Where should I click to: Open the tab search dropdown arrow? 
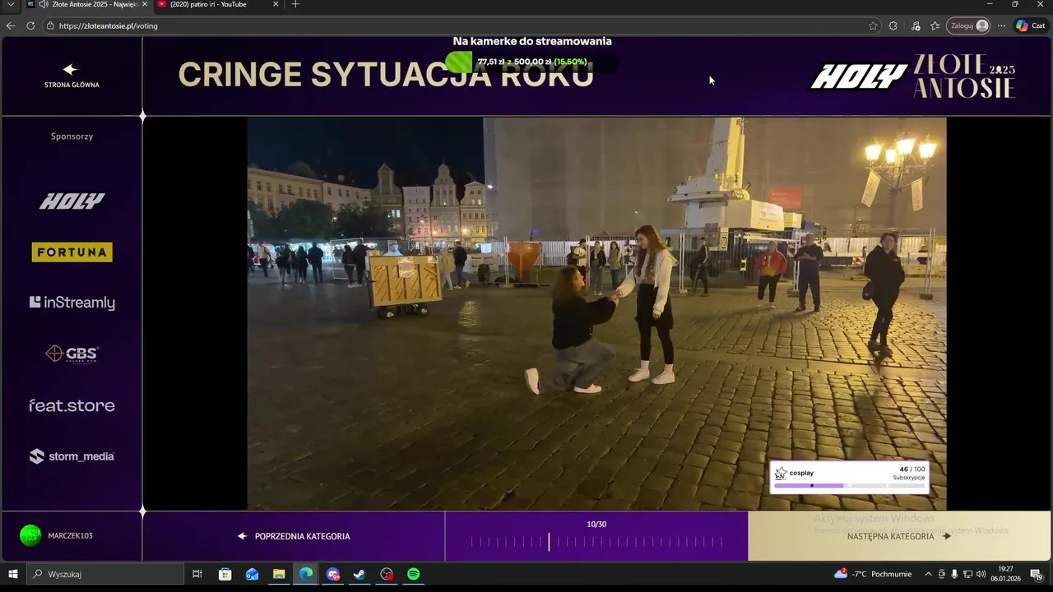pyautogui.click(x=11, y=4)
